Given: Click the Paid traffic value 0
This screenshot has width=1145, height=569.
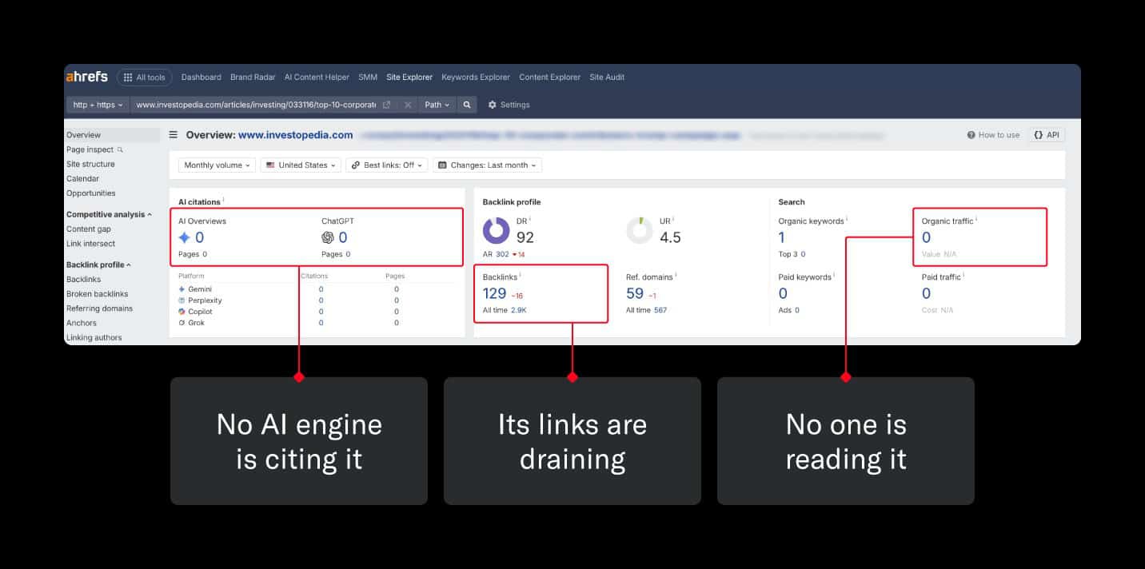Looking at the screenshot, I should [x=926, y=293].
